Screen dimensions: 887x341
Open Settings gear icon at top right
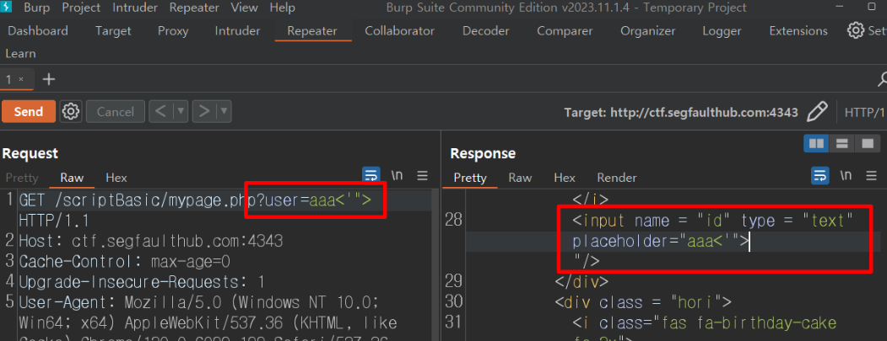tap(855, 30)
